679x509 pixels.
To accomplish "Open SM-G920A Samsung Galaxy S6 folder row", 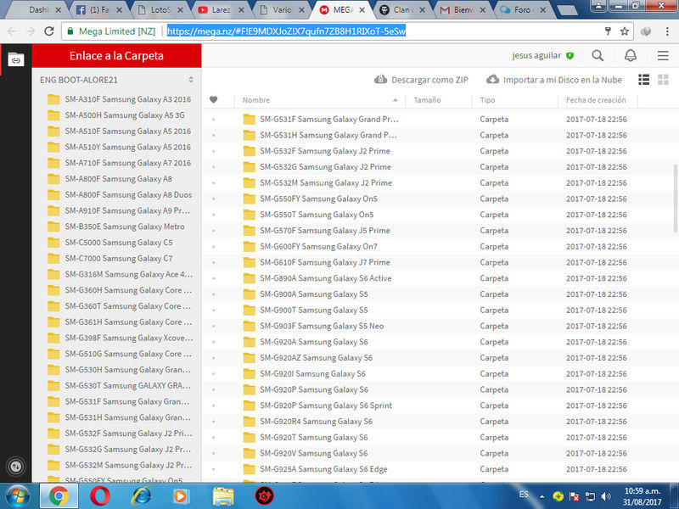I will (x=440, y=342).
